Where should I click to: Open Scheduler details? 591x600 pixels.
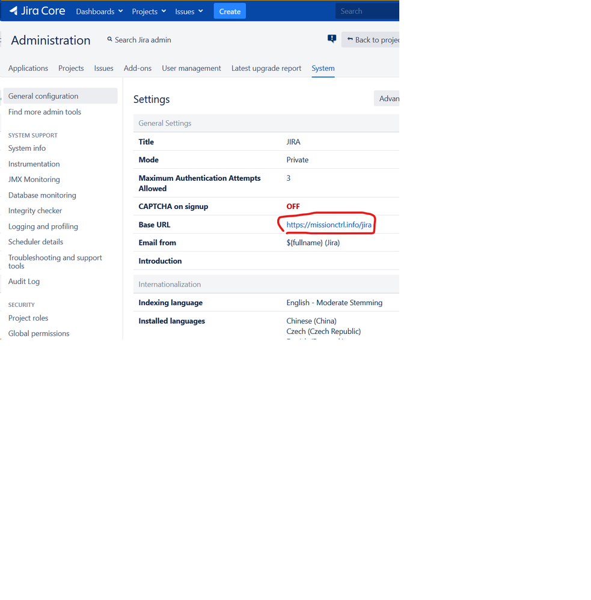pos(35,242)
